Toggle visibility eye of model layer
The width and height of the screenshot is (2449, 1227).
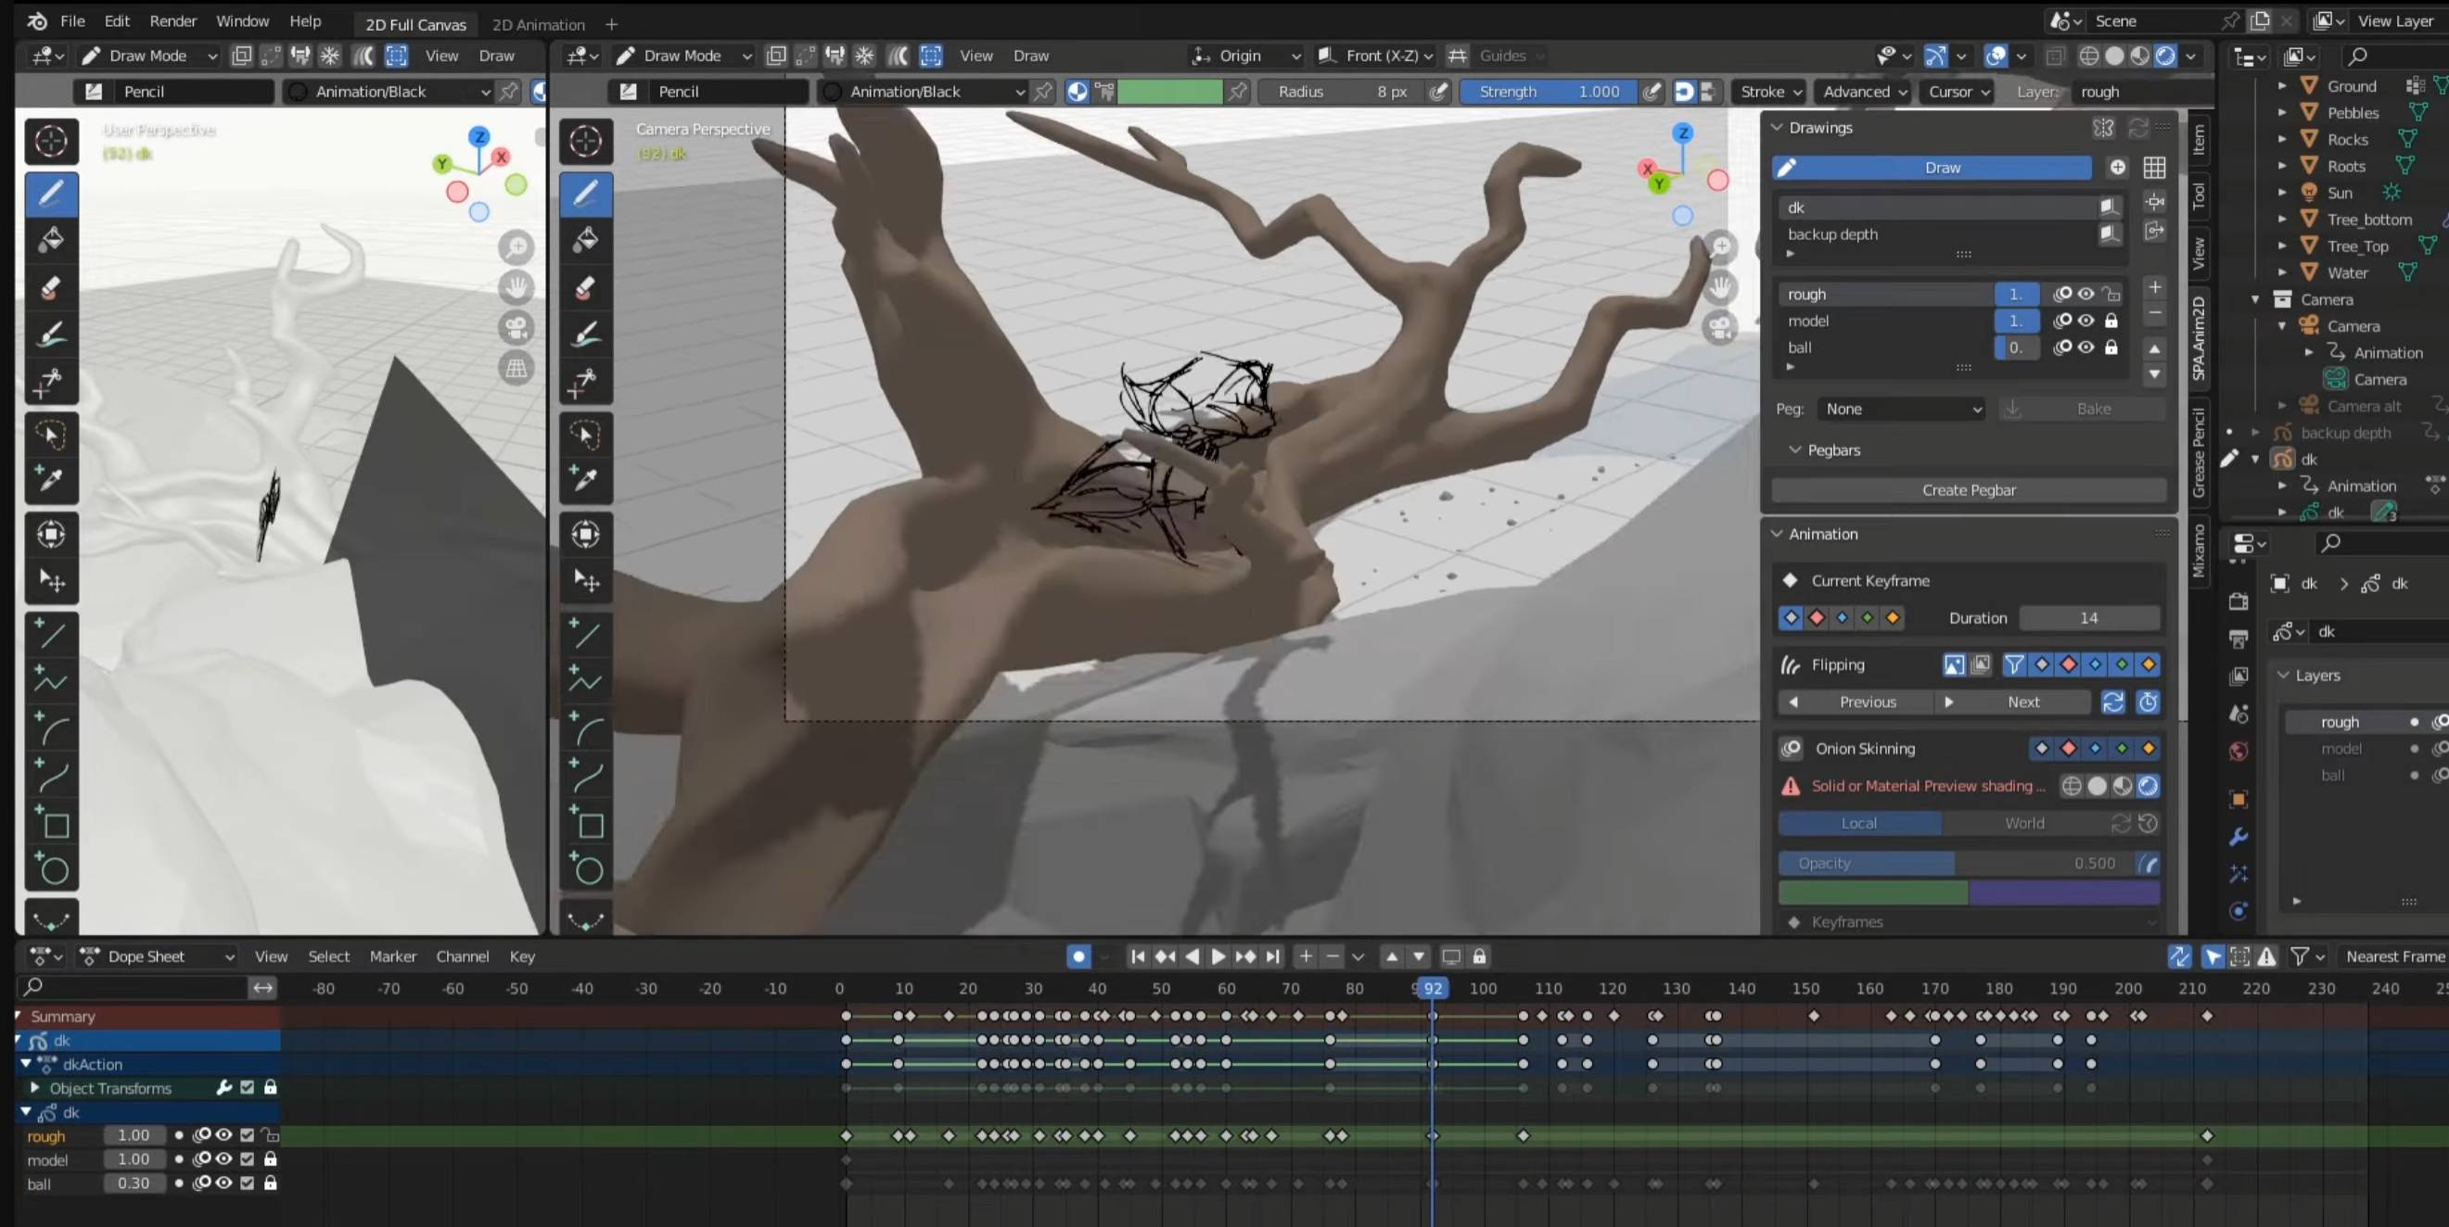[2085, 321]
